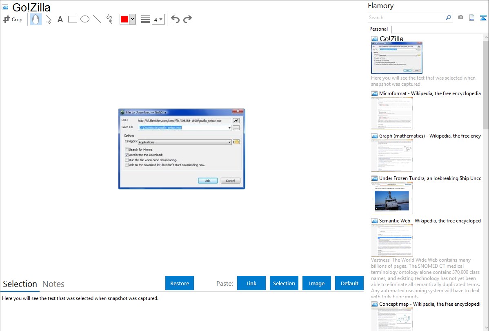Switch to the Personal tab
The height and width of the screenshot is (331, 489).
click(x=379, y=29)
